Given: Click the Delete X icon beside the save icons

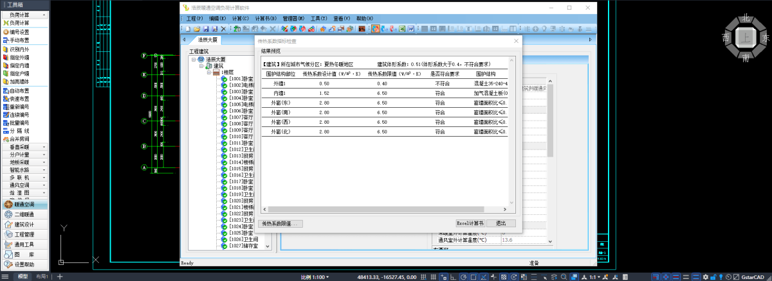Looking at the screenshot, I should [223, 28].
